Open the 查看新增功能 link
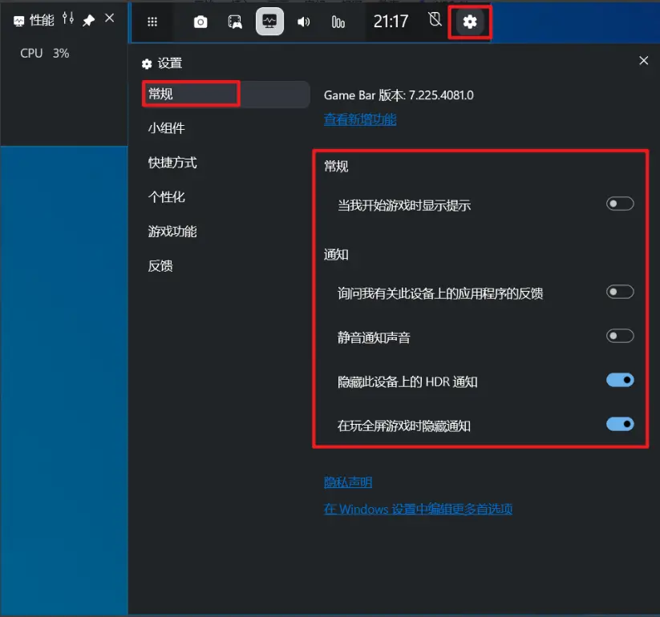Image resolution: width=660 pixels, height=617 pixels. [360, 119]
